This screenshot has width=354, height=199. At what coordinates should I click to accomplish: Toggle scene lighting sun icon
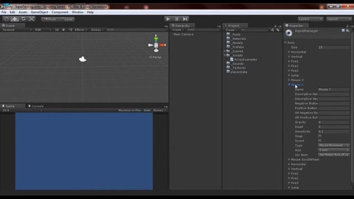coord(64,30)
